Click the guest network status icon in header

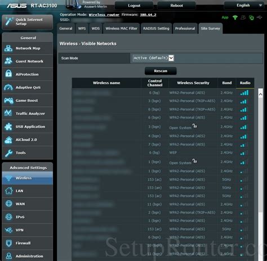coord(243,17)
